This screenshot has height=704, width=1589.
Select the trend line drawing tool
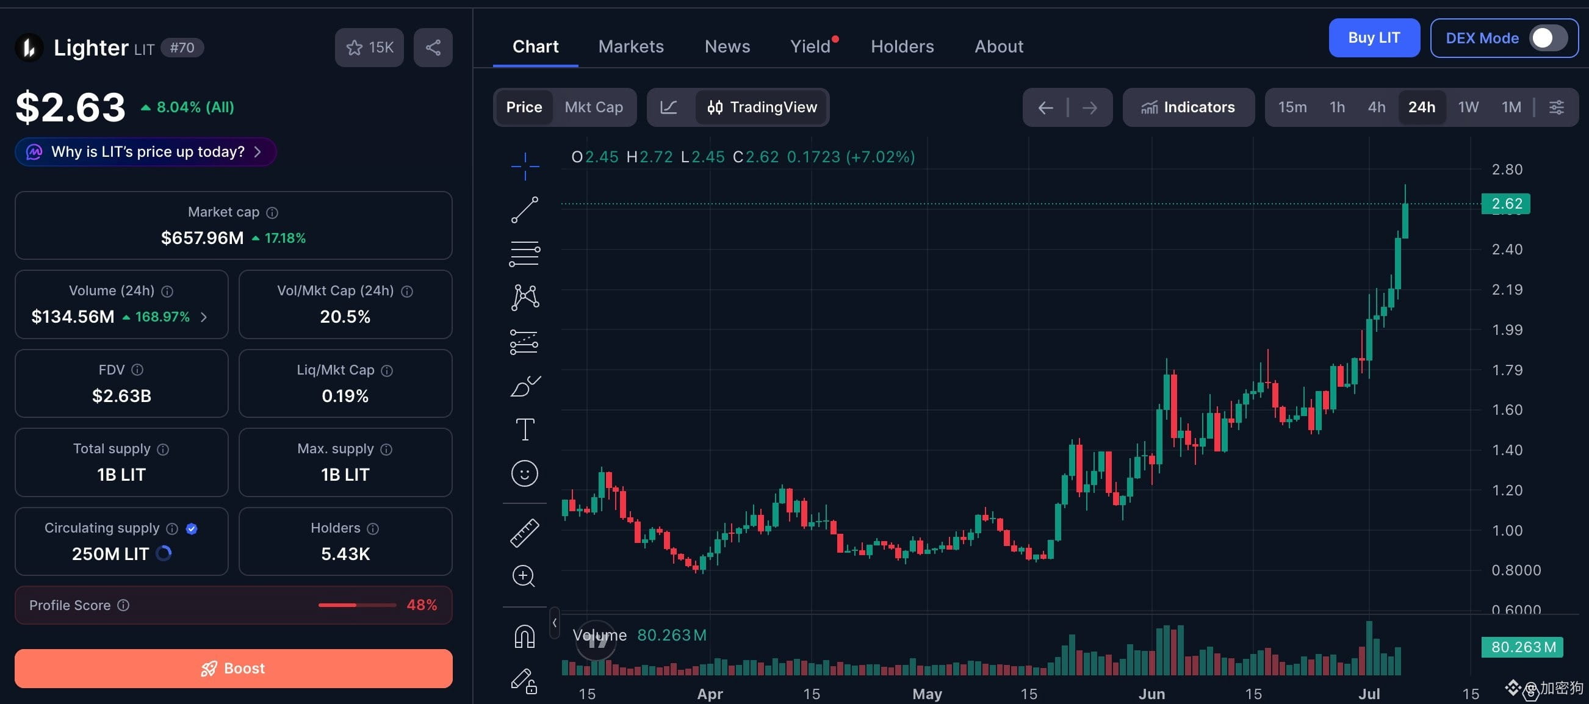tap(525, 210)
